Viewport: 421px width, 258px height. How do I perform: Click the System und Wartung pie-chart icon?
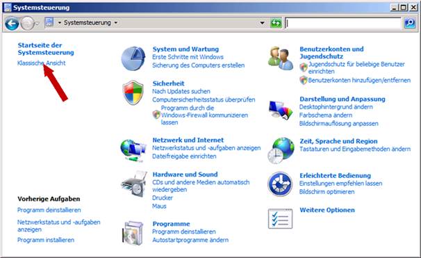pos(133,58)
